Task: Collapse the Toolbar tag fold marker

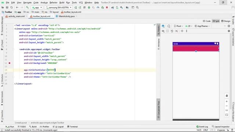Action: 13,49
